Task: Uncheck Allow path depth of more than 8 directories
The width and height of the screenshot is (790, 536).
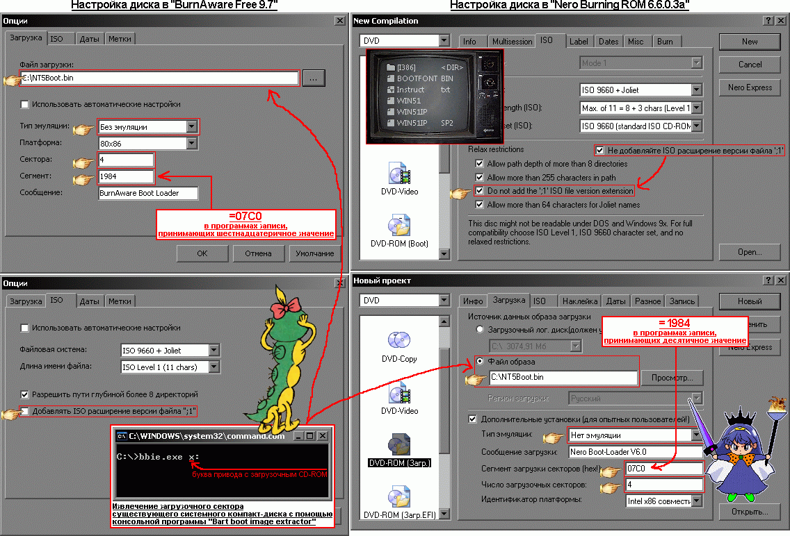Action: (x=479, y=163)
